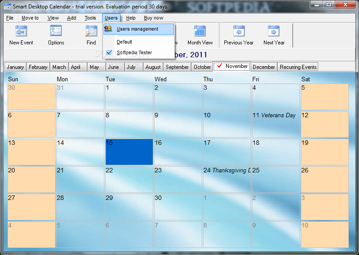The image size is (359, 255).
Task: Click the New Event toolbar icon
Action: click(21, 31)
